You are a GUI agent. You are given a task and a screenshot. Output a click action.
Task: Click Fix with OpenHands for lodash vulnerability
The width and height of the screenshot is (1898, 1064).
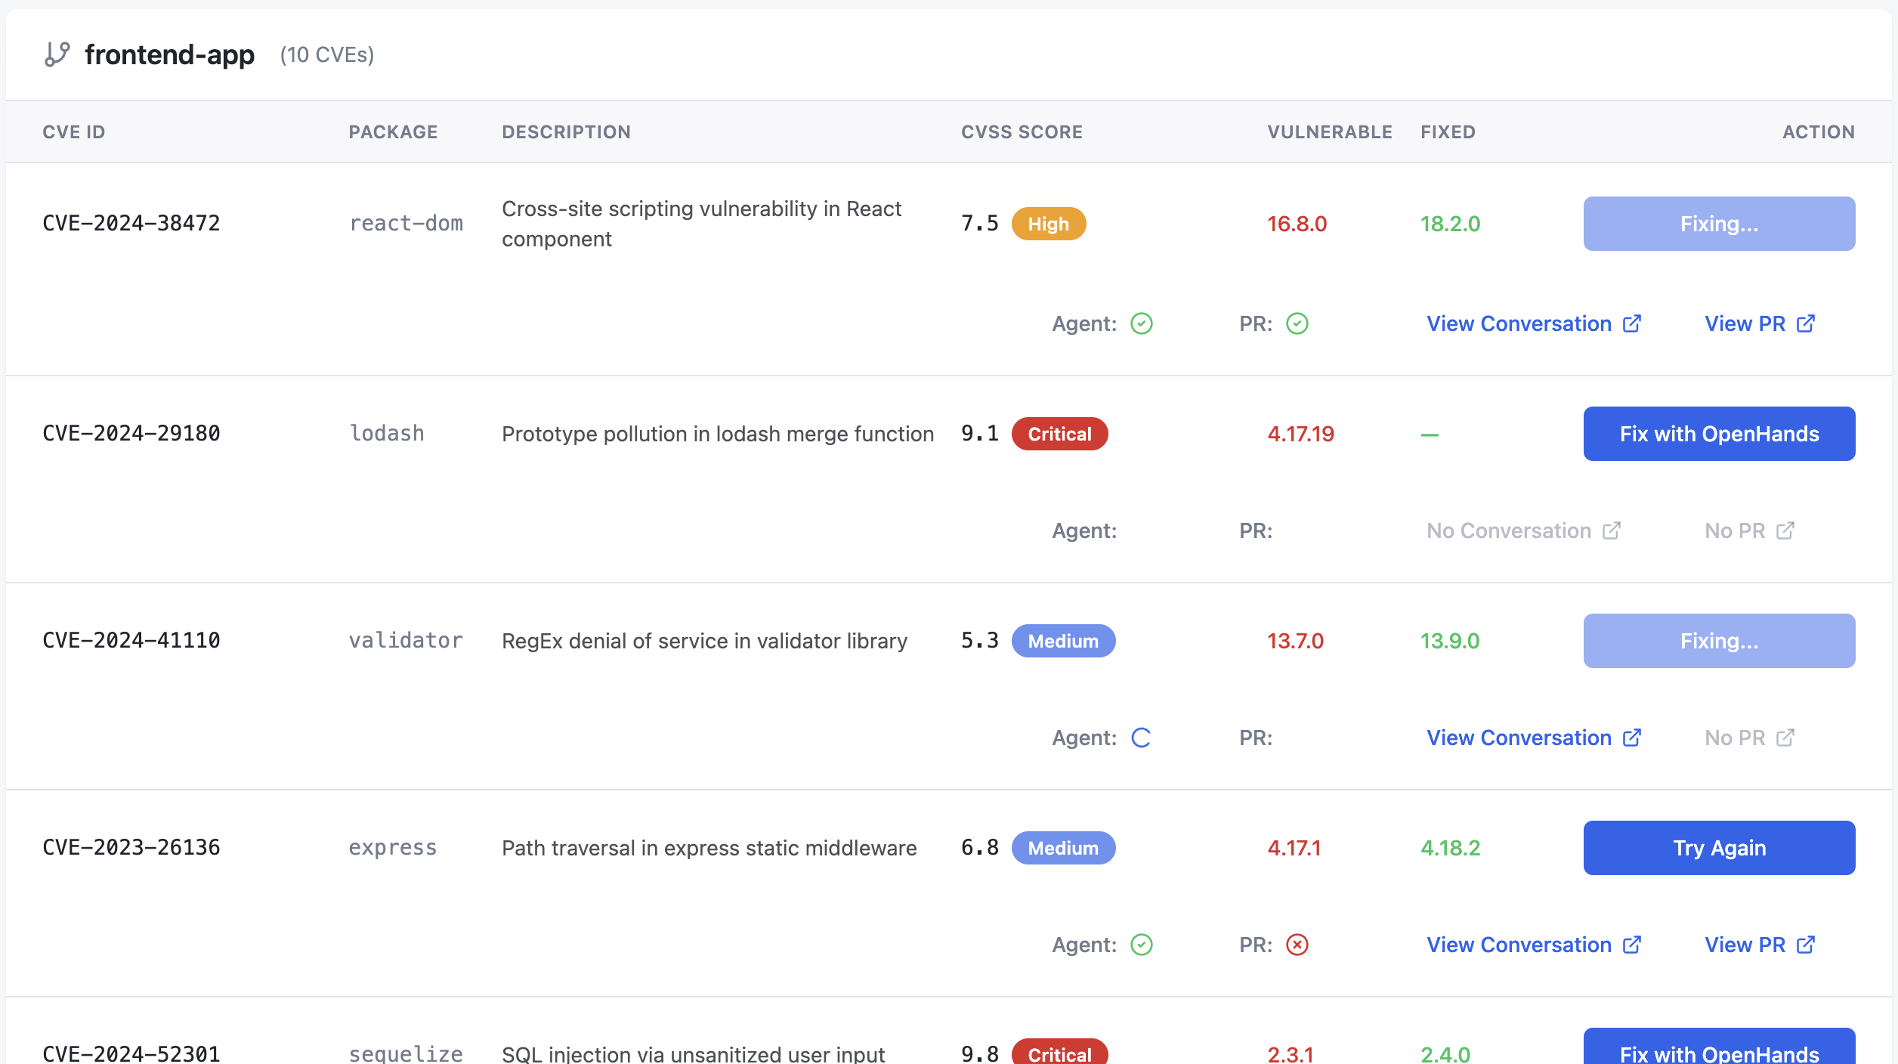click(x=1718, y=433)
